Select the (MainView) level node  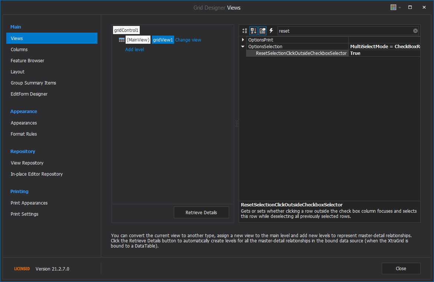click(138, 40)
